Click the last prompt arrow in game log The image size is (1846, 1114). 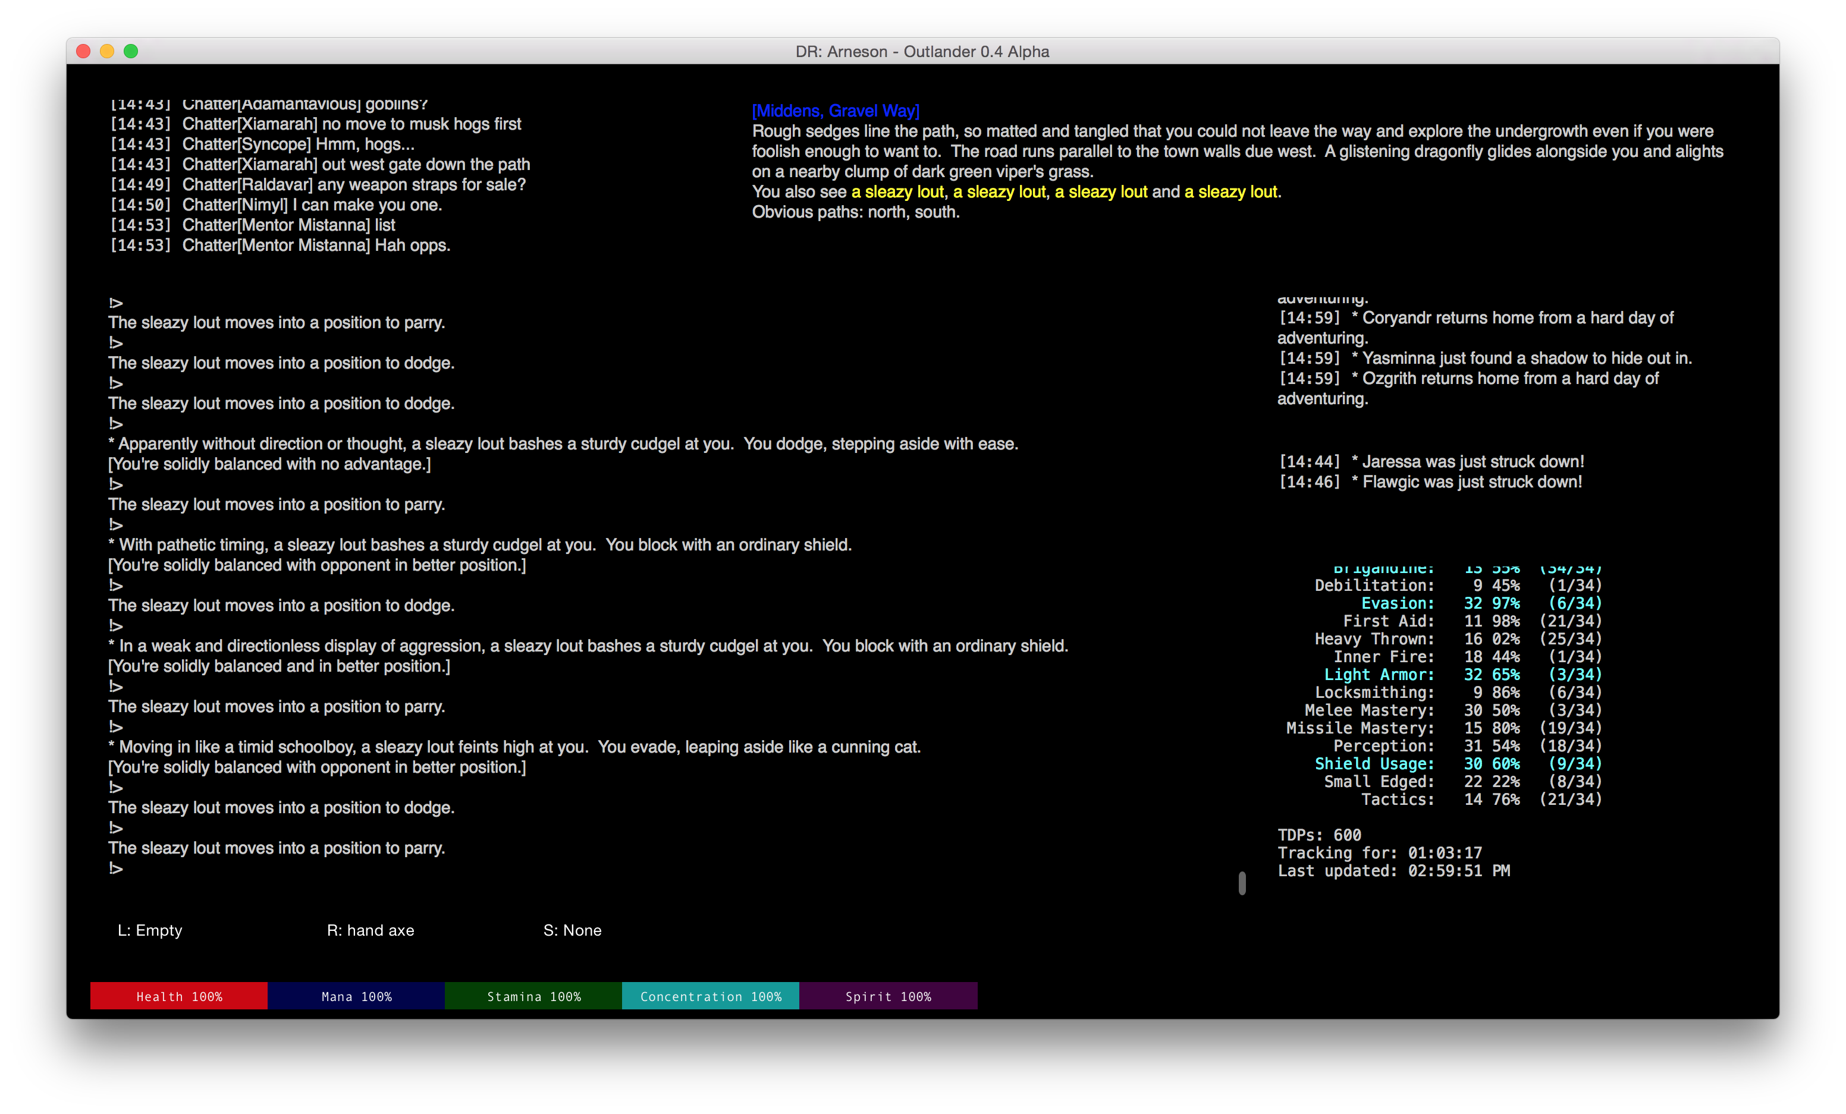tap(116, 868)
